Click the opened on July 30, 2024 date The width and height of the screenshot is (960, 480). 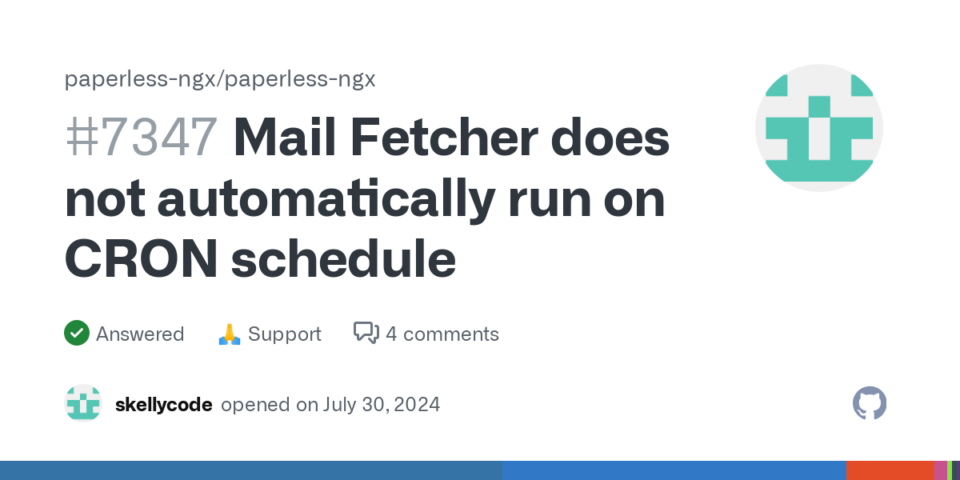(330, 404)
